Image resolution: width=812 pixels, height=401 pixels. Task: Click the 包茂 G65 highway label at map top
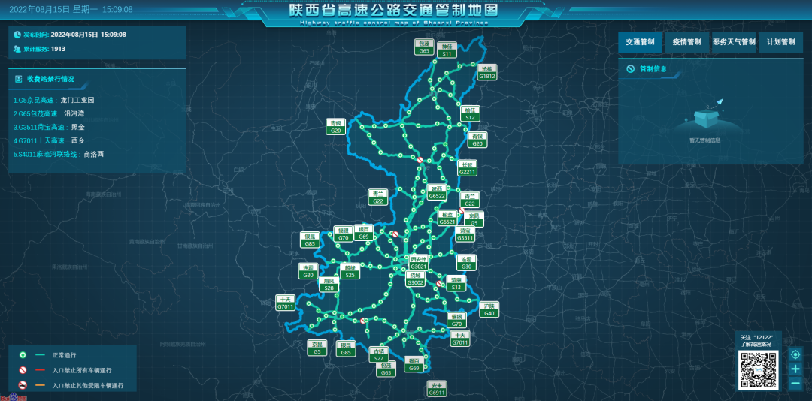point(424,47)
